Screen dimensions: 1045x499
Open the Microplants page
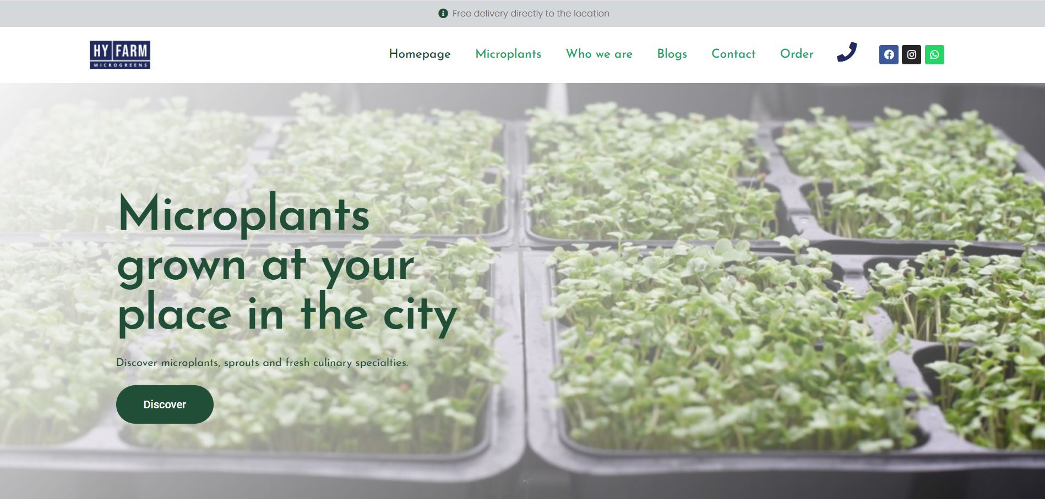coord(508,54)
